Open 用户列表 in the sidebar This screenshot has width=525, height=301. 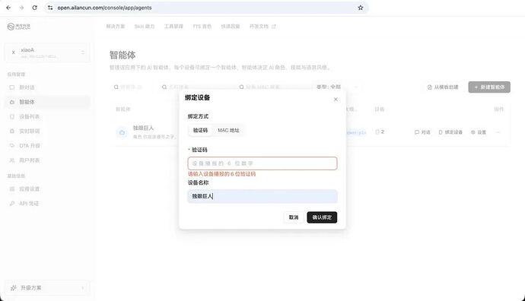47,160
